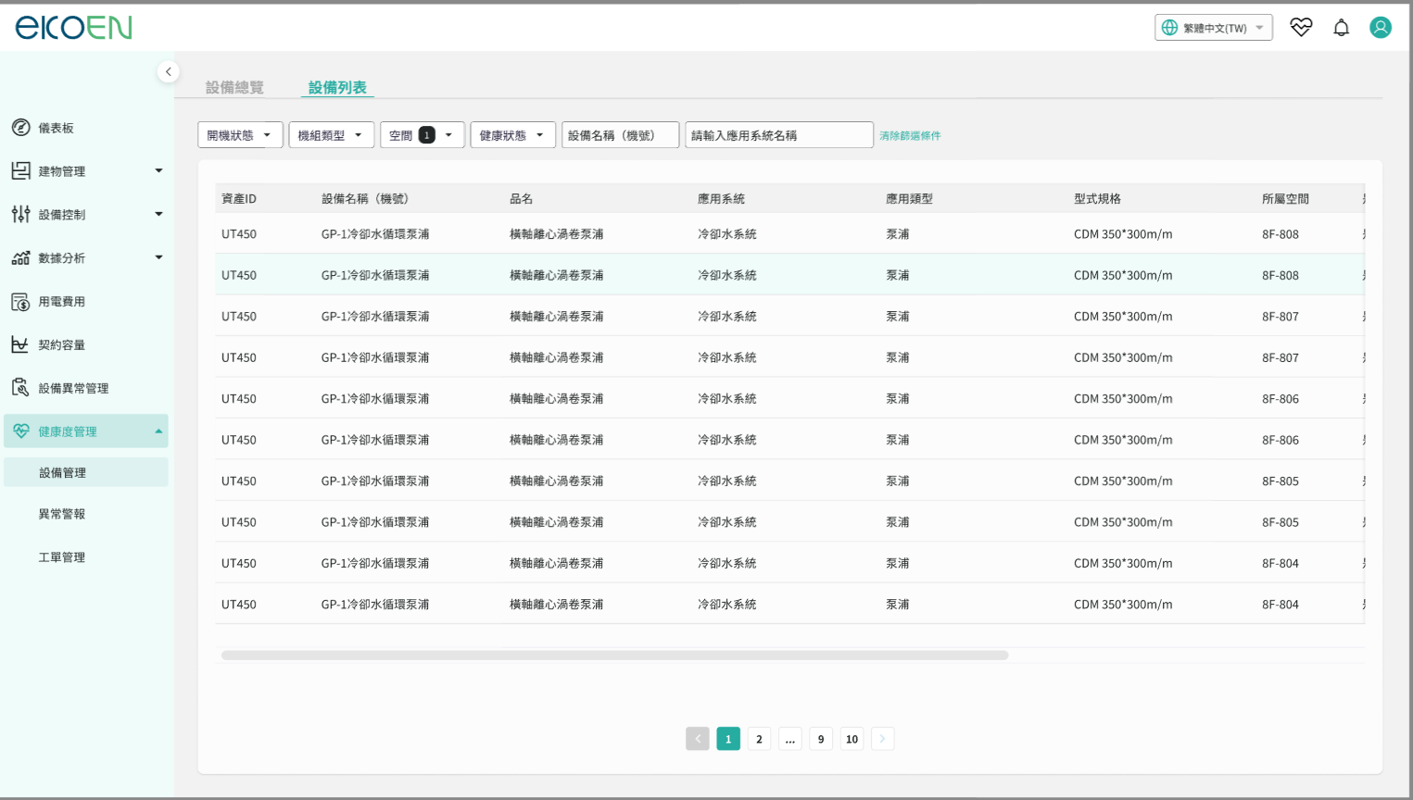
Task: Click the horizontal table scrollbar
Action: coord(614,656)
